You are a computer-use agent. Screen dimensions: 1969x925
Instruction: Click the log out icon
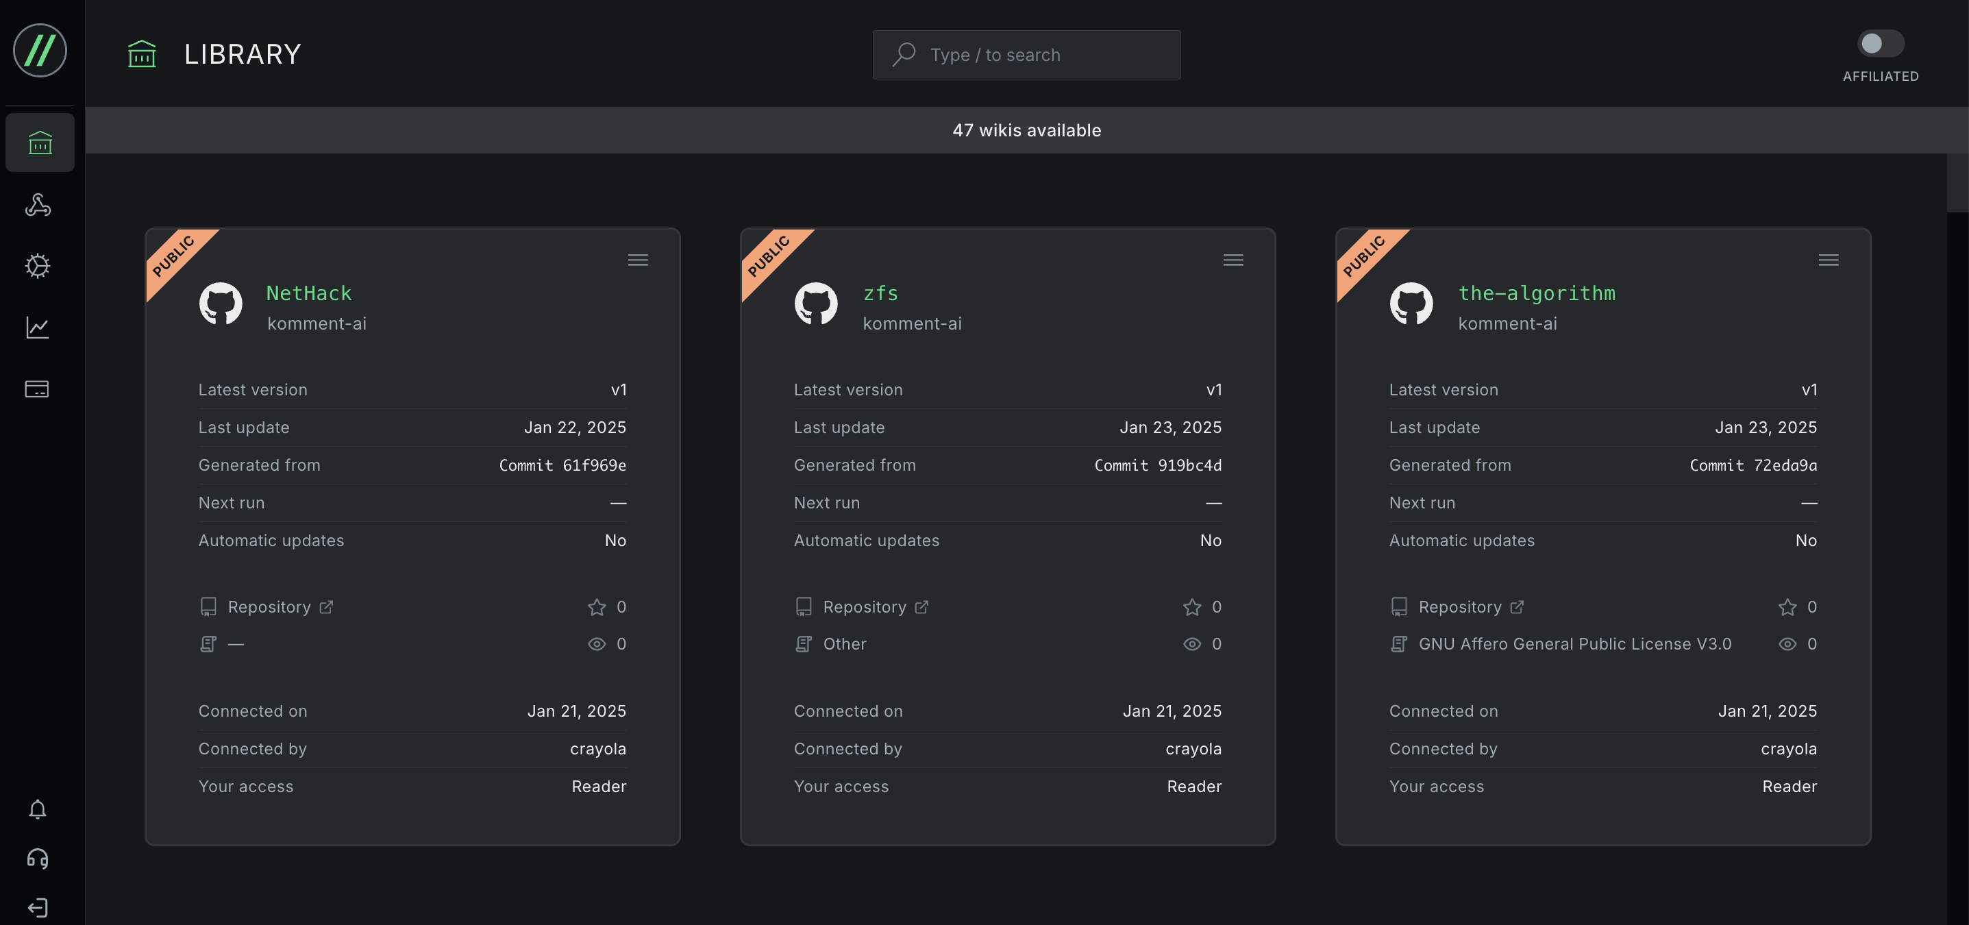point(38,907)
